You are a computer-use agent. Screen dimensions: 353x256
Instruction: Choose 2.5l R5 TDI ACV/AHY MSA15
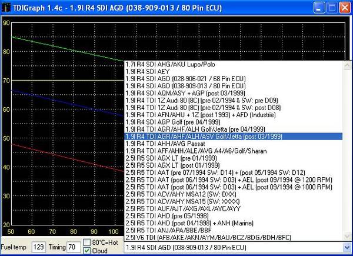233,201
